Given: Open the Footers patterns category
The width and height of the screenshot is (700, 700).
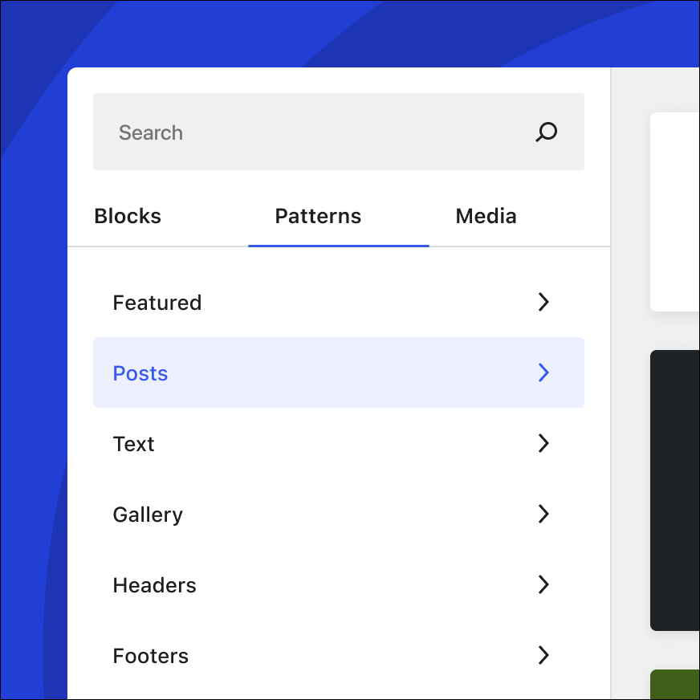Looking at the screenshot, I should pyautogui.click(x=151, y=656).
